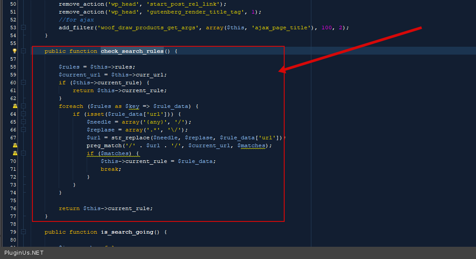Click line number 67 in the gutter
This screenshot has height=259, width=476.
tap(13, 138)
